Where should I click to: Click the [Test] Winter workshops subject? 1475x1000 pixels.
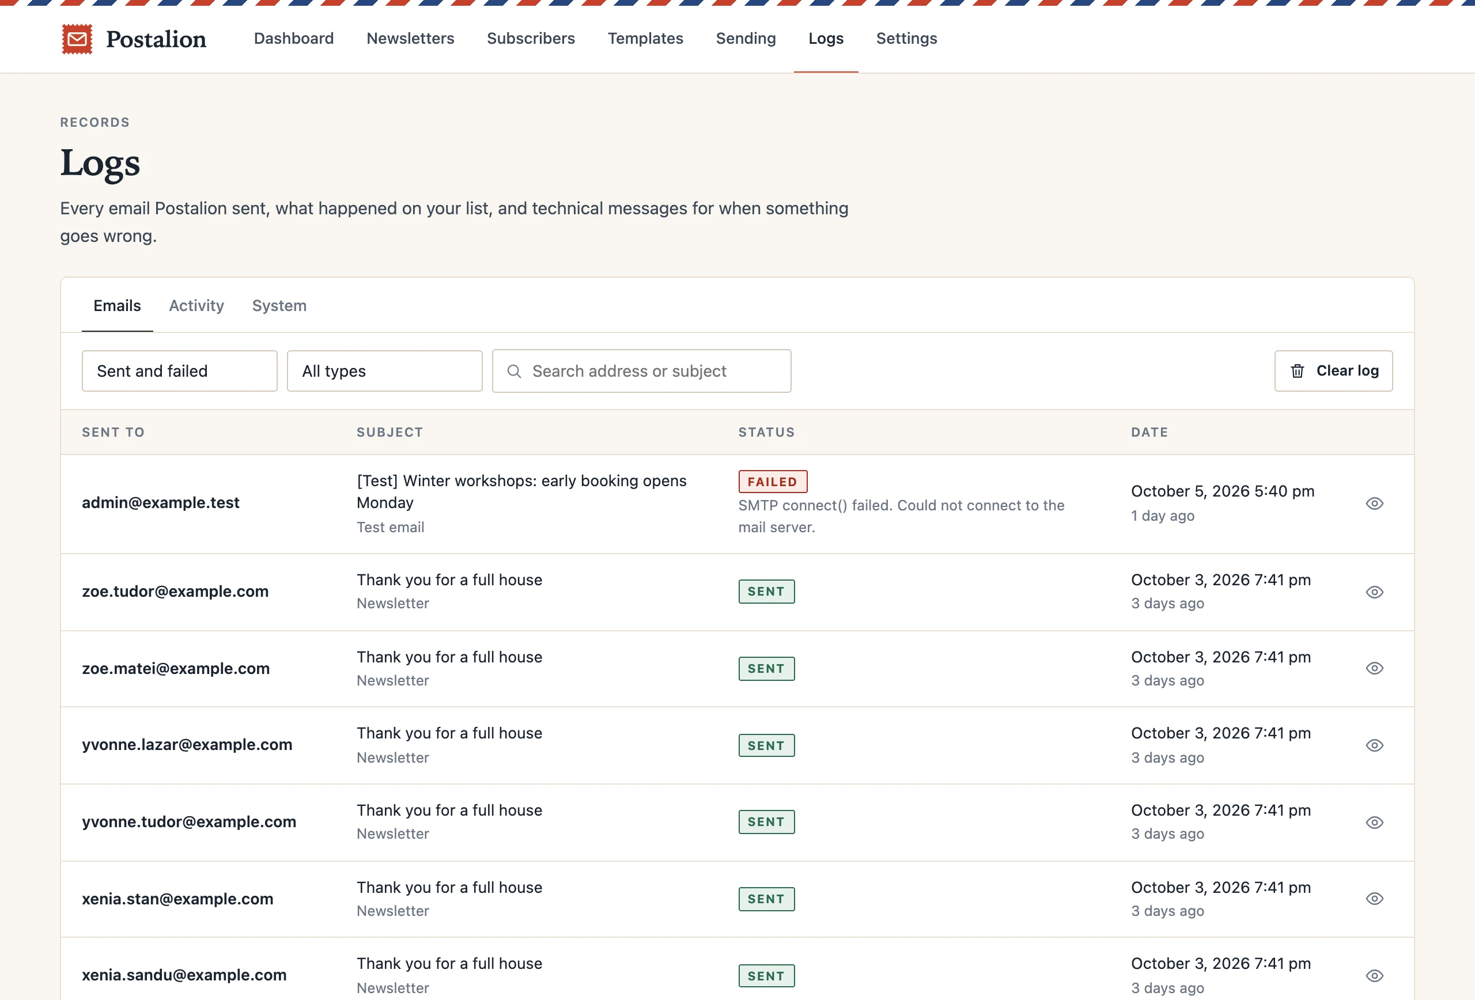click(521, 492)
